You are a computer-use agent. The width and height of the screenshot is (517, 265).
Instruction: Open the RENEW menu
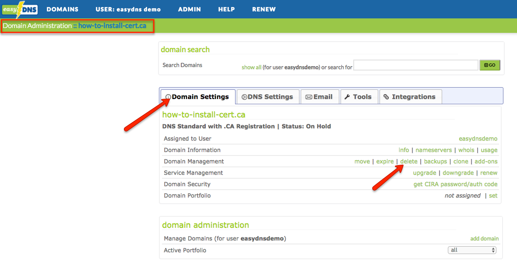click(264, 9)
